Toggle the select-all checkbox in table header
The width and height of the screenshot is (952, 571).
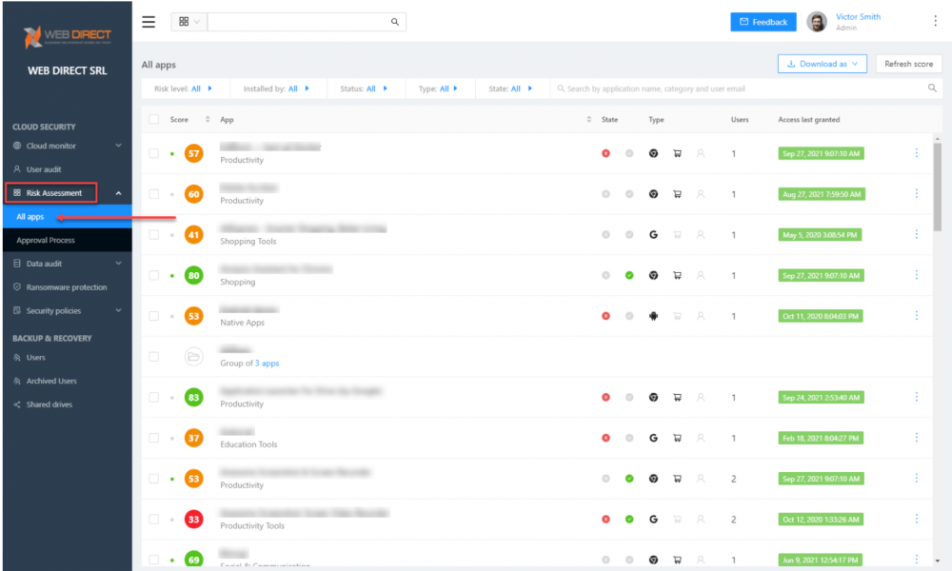coord(154,120)
